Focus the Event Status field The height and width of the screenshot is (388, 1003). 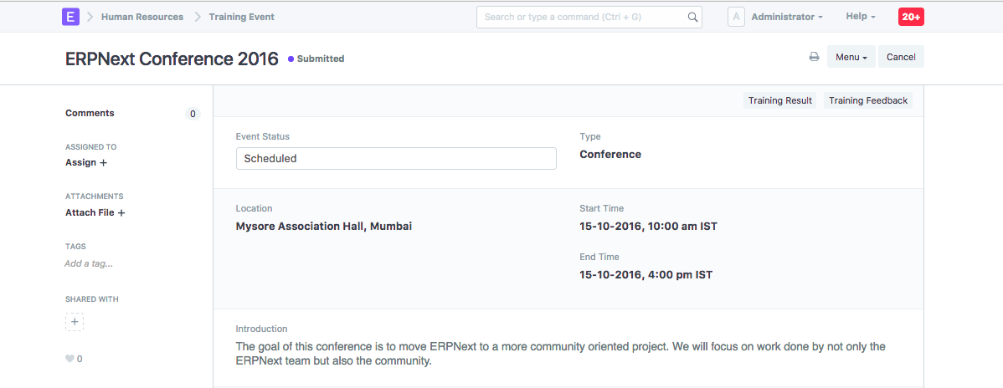pos(396,158)
